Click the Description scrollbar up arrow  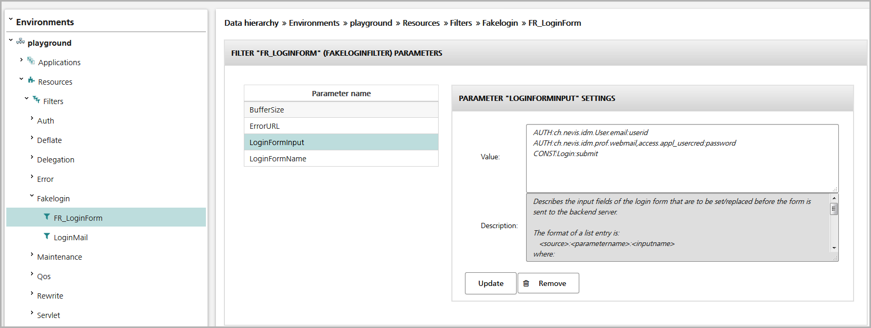point(834,198)
